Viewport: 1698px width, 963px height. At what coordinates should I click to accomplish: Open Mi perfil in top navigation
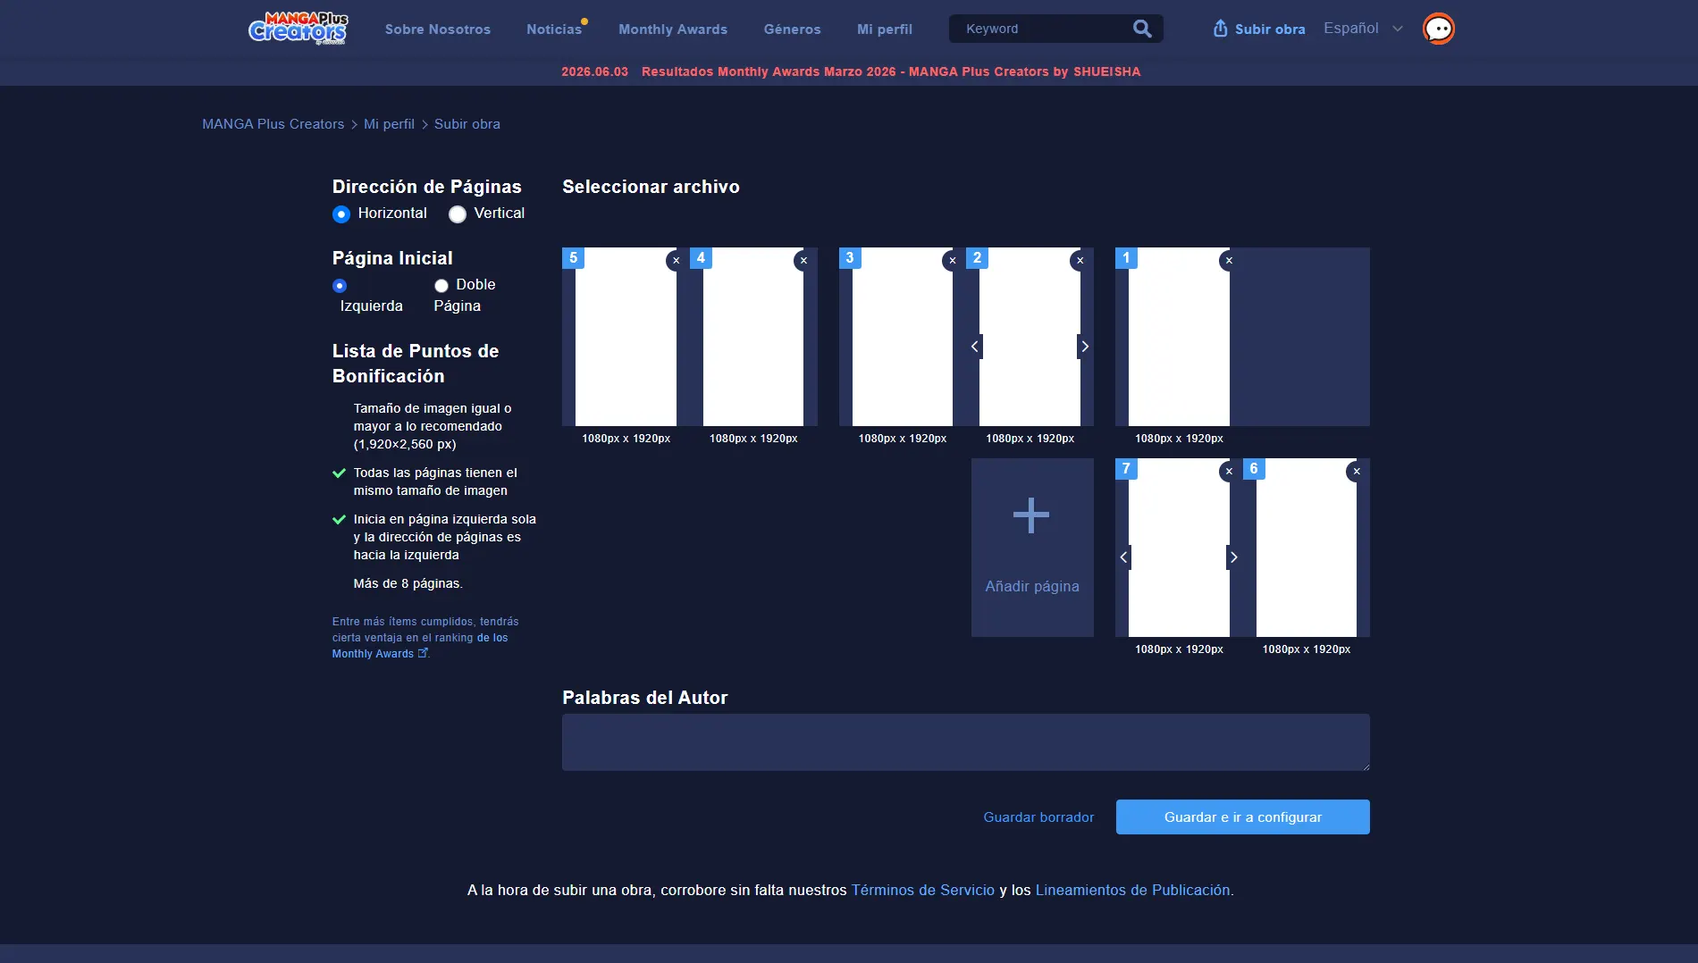tap(885, 29)
